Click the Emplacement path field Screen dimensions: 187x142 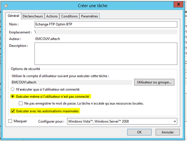tap(105, 32)
